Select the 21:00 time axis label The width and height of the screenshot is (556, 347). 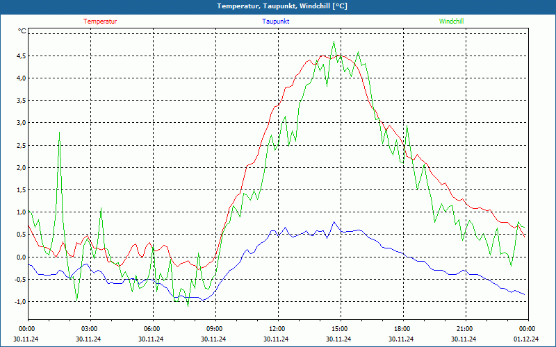tap(465, 329)
